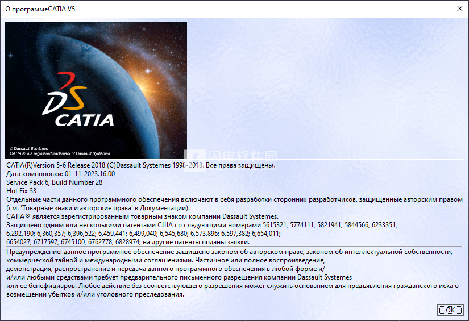
Task: Click line "(см. 'Товарные знаки и авторские права'"
Action: [98, 208]
